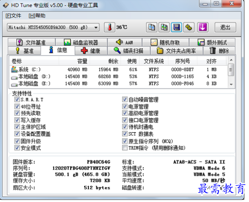Click the copy screenshot to clipboard icon
This screenshot has height=202, width=249.
[164, 27]
